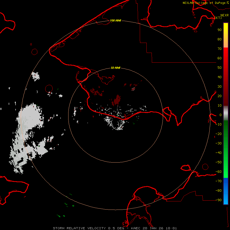Click the 50 value on velocity scale
The image size is (230, 230).
[220, 68]
